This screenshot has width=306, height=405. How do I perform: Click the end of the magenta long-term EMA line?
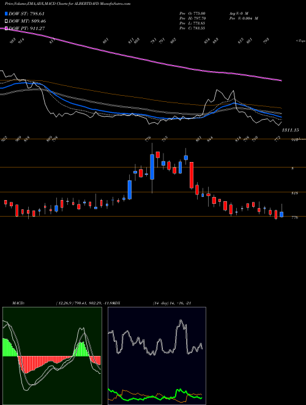click(281, 80)
